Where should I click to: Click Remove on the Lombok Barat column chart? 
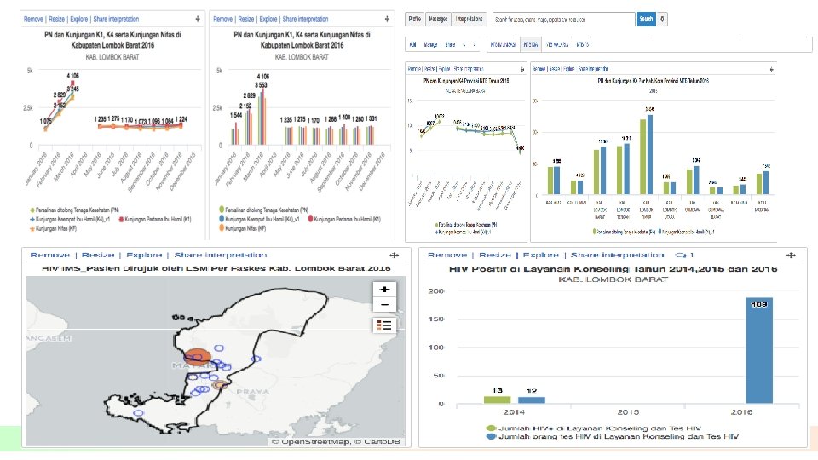[222, 20]
